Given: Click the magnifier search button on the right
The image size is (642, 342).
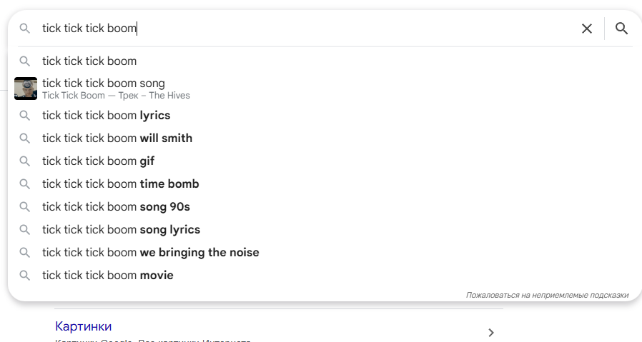Looking at the screenshot, I should [621, 29].
